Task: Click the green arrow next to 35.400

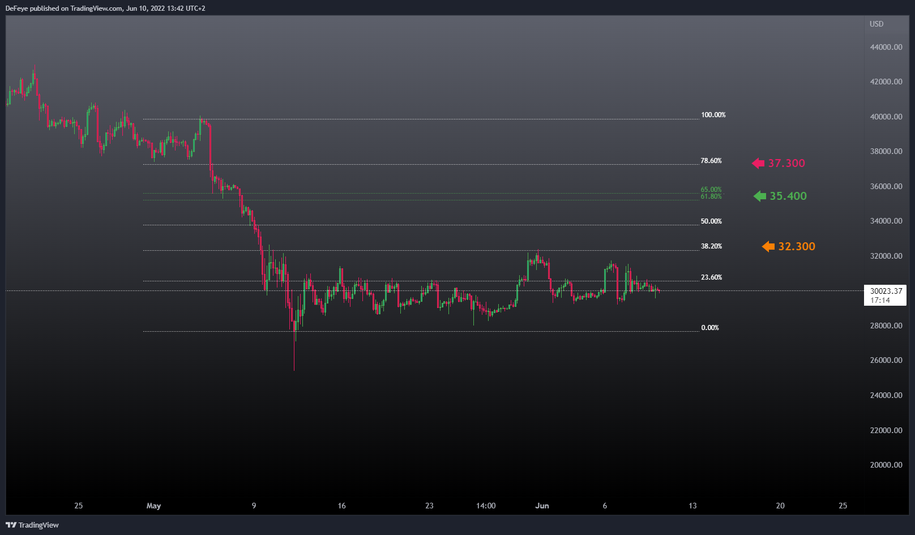Action: click(760, 196)
